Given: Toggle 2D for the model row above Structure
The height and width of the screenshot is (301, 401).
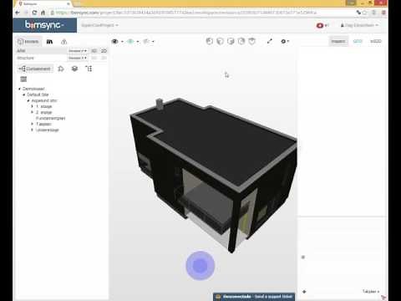Looking at the screenshot, I should (x=104, y=51).
